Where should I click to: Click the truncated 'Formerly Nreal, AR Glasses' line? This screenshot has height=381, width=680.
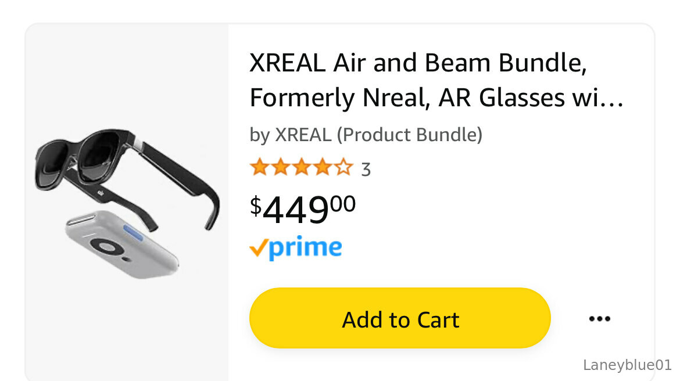click(x=436, y=98)
